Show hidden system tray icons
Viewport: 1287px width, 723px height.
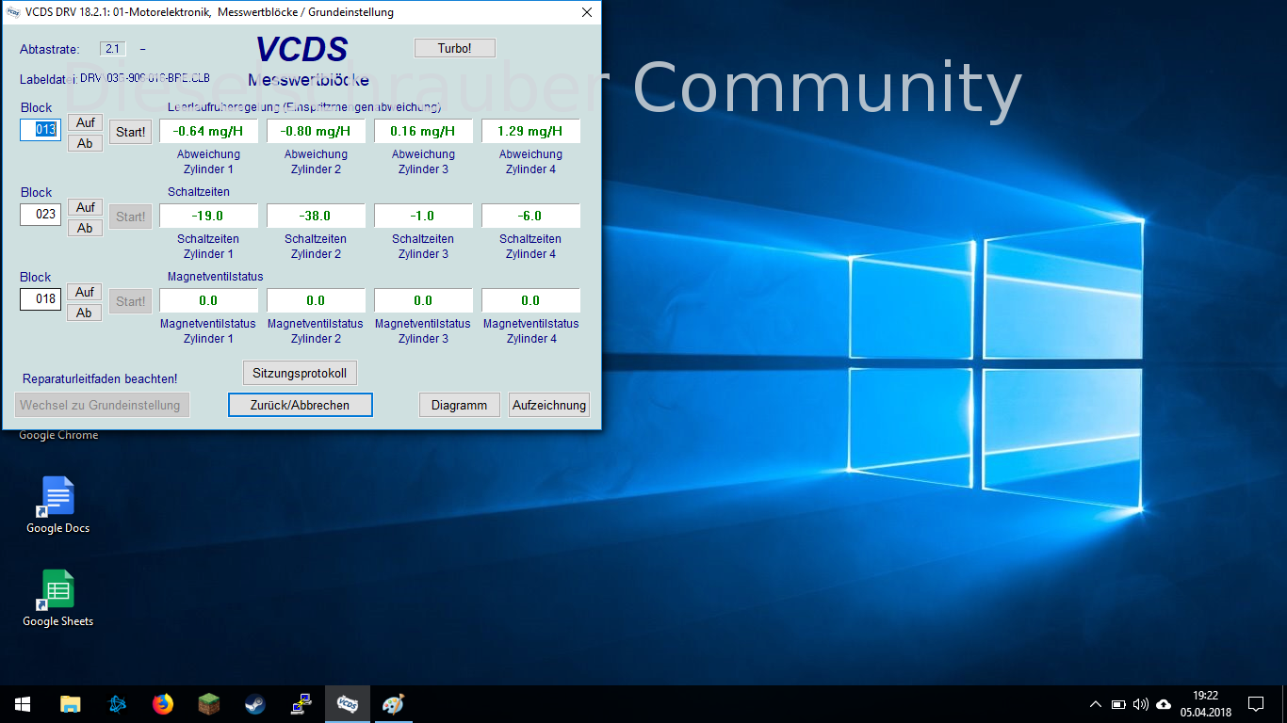1095,704
